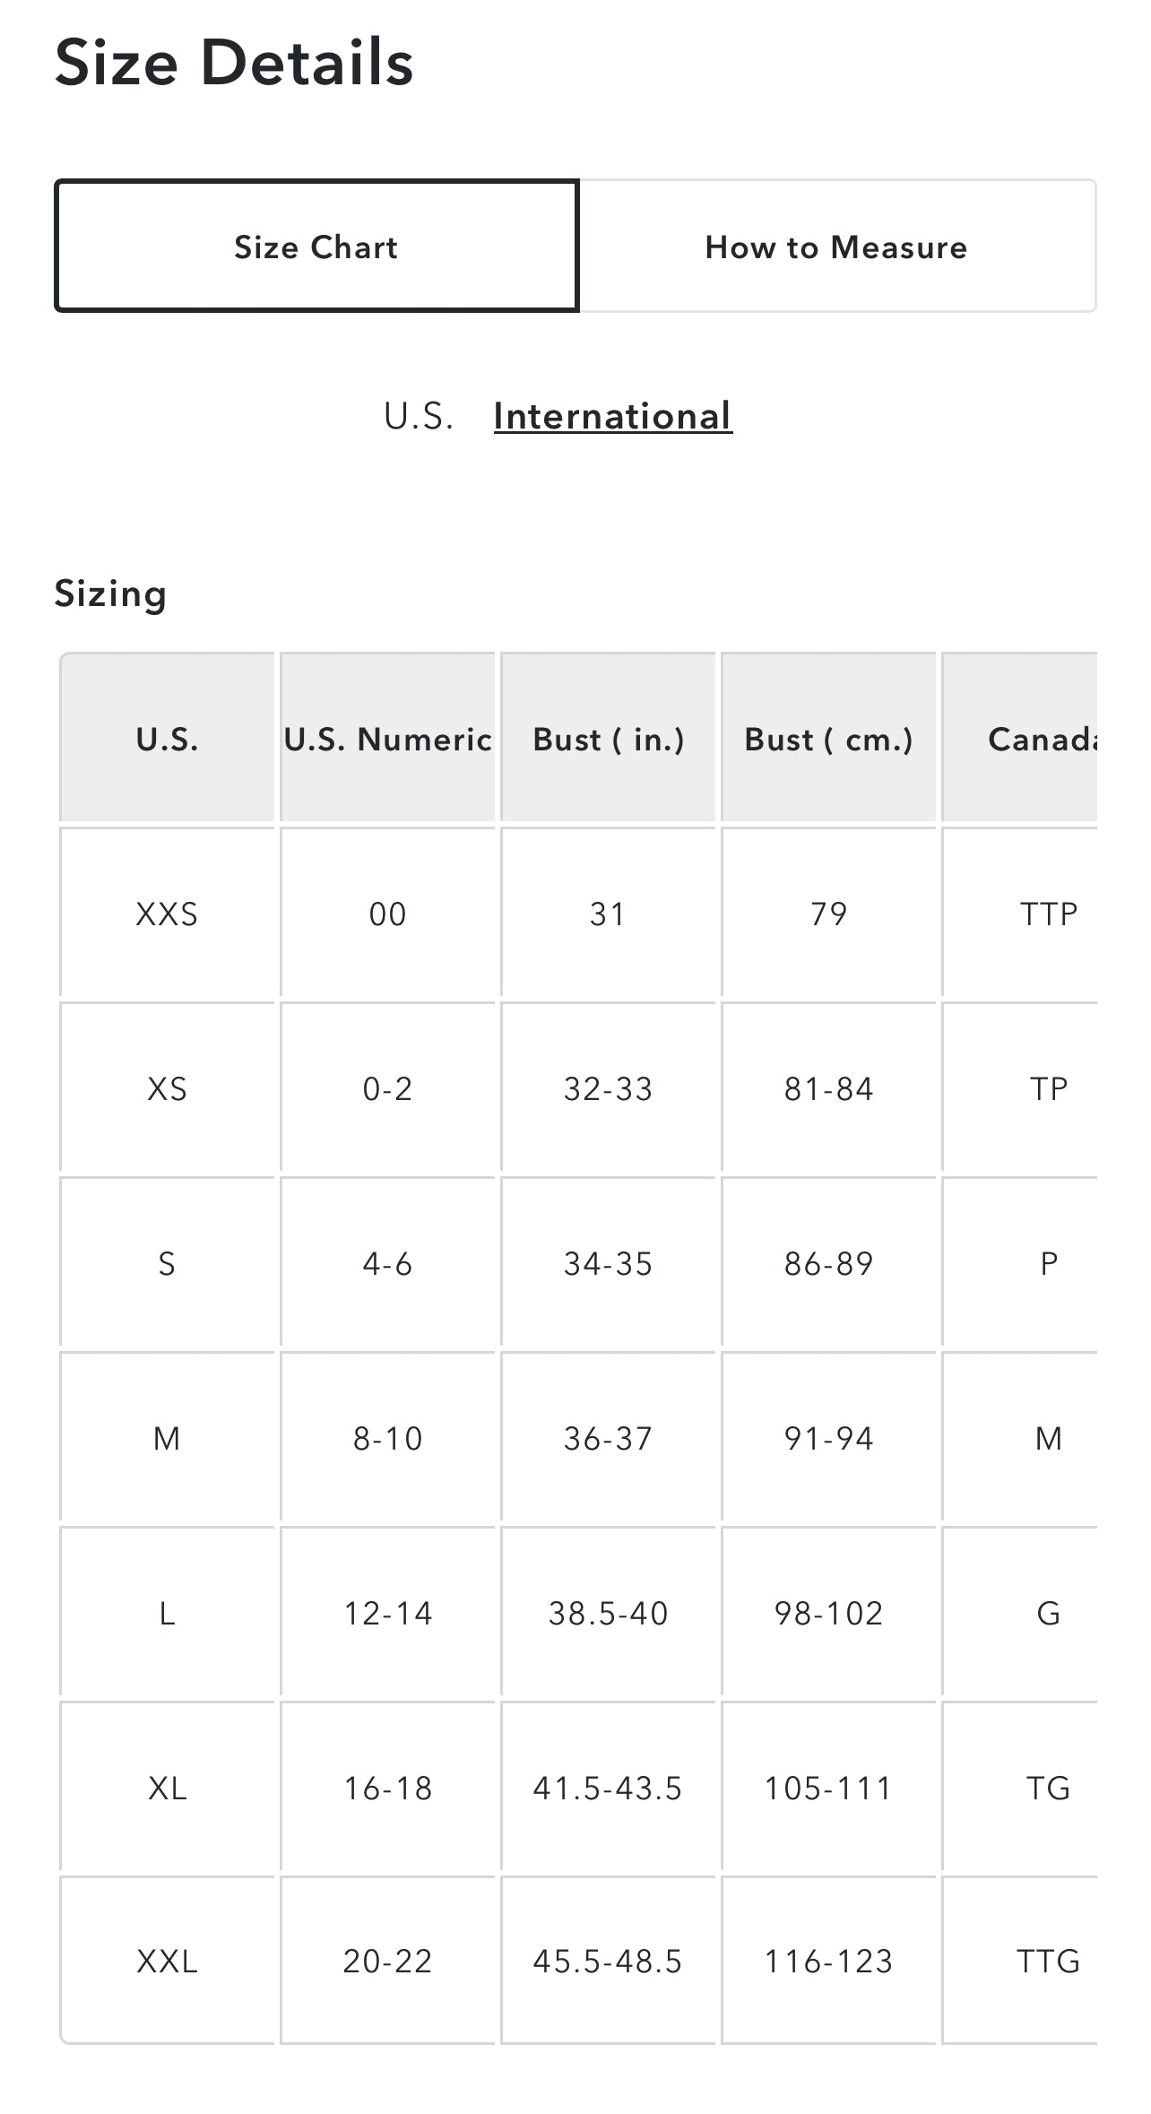Click the U.S. column header
1151x2114 pixels.
(167, 739)
